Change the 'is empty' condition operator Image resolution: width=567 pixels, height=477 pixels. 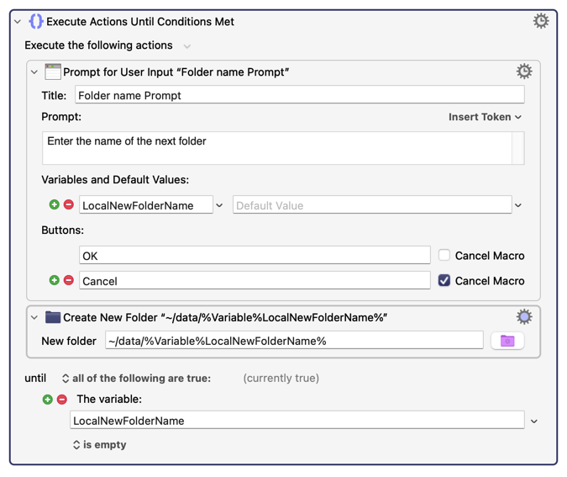coord(99,444)
